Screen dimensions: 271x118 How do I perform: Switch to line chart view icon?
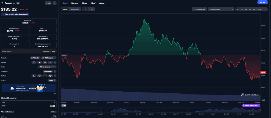pyautogui.click(x=85, y=9)
